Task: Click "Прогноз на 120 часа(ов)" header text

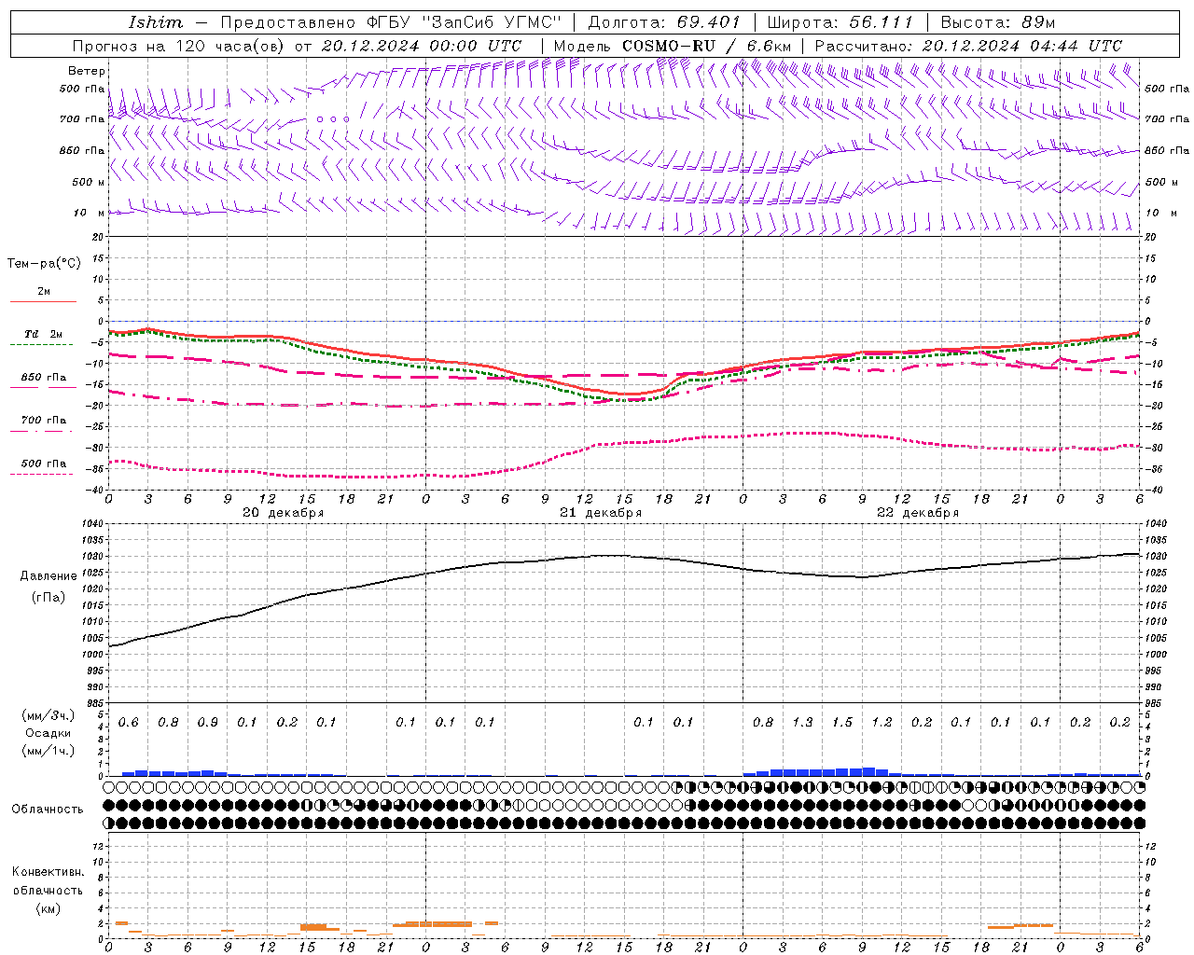Action: 180,46
